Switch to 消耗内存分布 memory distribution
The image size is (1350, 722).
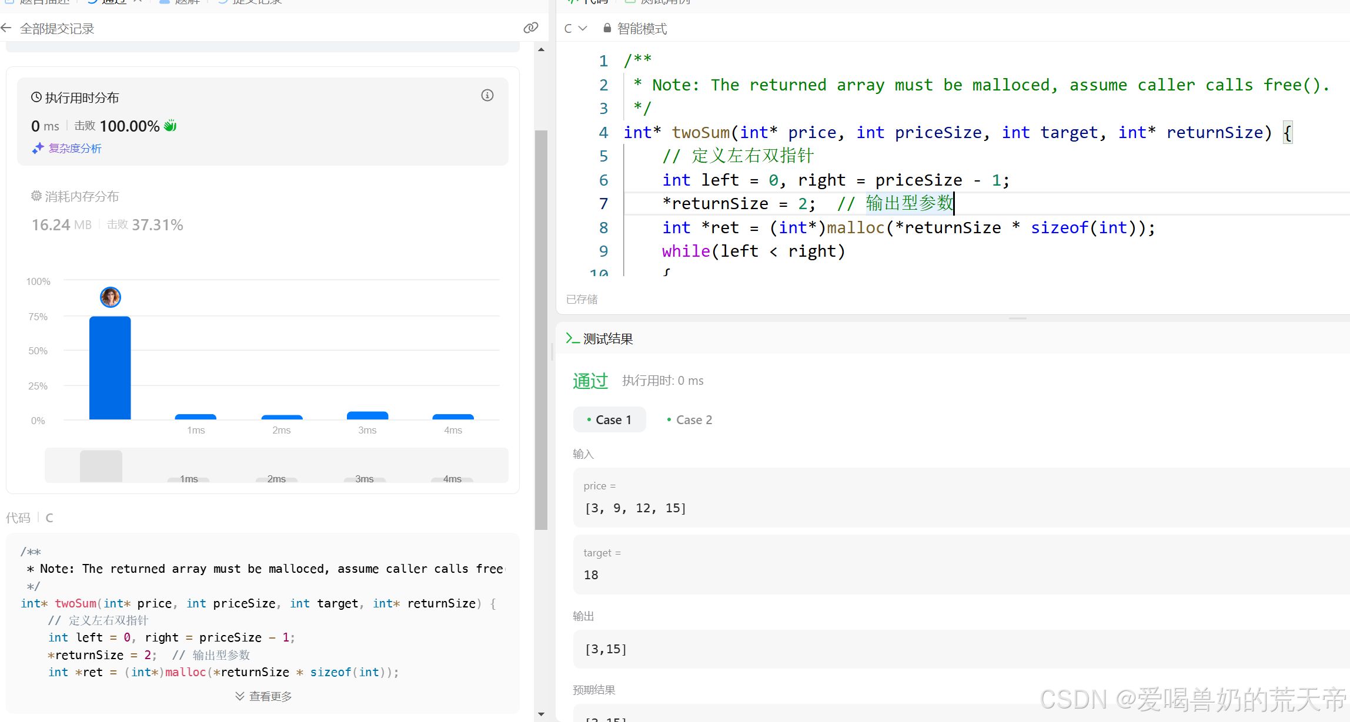(x=82, y=196)
